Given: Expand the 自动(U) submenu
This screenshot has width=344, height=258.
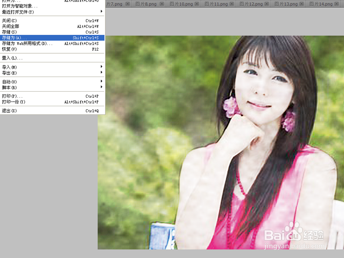Looking at the screenshot, I should pos(52,82).
